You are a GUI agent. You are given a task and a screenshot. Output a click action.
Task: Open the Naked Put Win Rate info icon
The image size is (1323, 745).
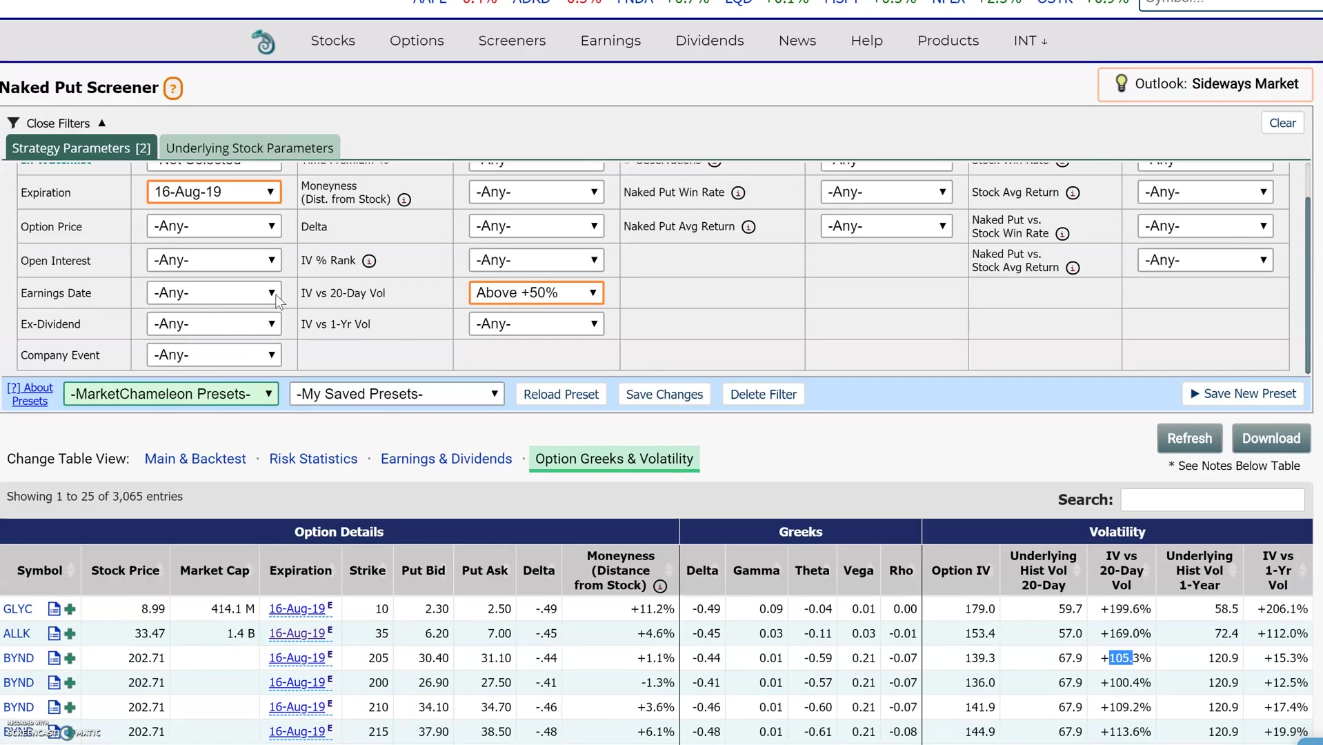click(738, 193)
